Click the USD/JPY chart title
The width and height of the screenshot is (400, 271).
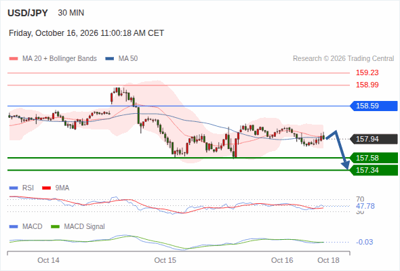tap(28, 13)
